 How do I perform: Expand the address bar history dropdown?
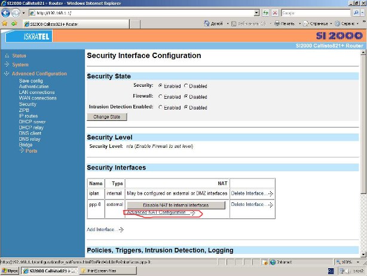point(257,13)
